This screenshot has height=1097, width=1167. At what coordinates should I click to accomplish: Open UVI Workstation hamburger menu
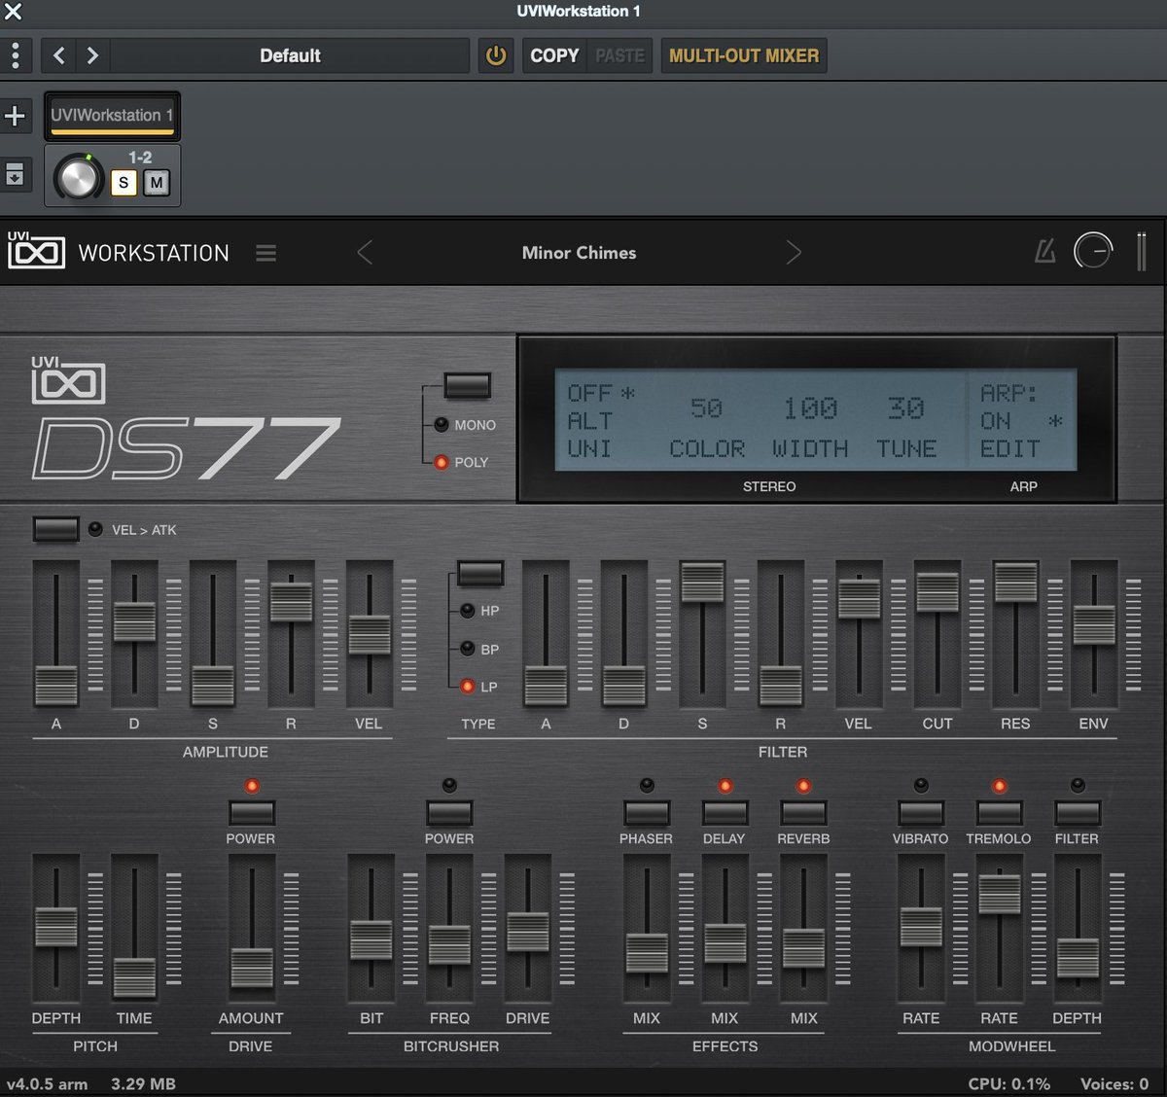(x=265, y=253)
